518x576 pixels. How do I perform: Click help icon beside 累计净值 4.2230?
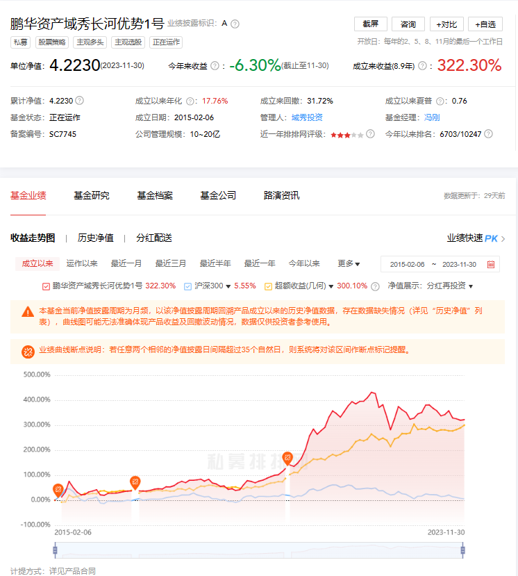(x=79, y=100)
